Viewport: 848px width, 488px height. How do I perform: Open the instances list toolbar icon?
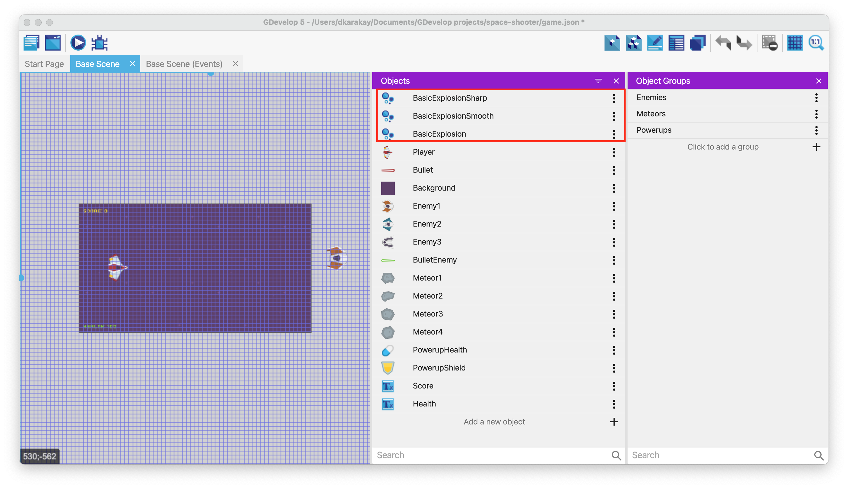click(x=676, y=43)
